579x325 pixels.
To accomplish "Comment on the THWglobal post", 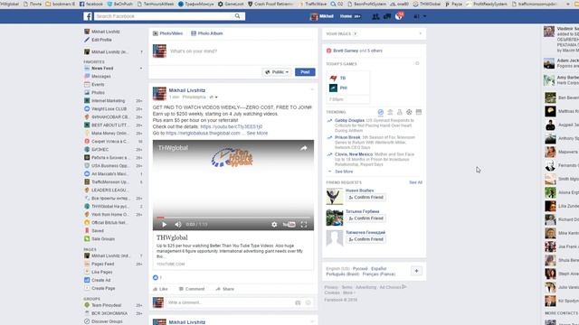I will coord(192,289).
